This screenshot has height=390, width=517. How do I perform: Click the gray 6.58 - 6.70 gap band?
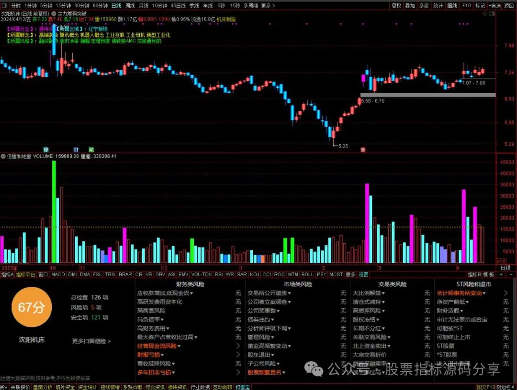[x=428, y=95]
